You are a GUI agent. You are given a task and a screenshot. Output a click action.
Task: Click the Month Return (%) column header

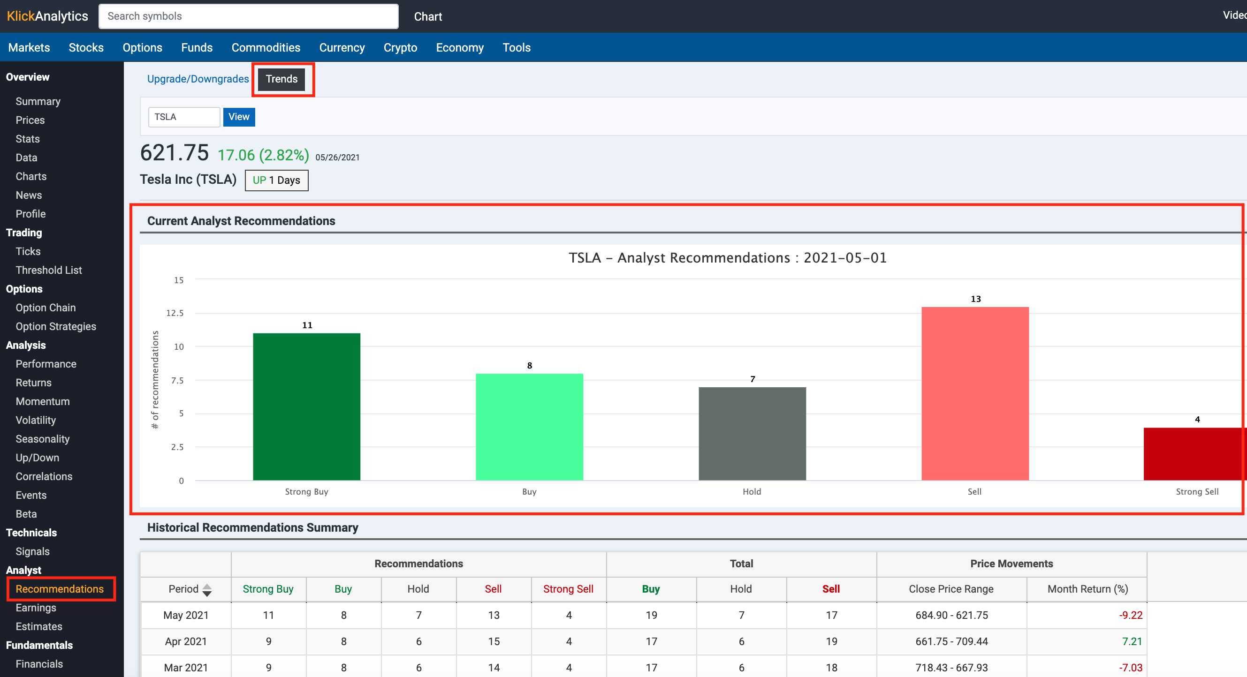1087,589
